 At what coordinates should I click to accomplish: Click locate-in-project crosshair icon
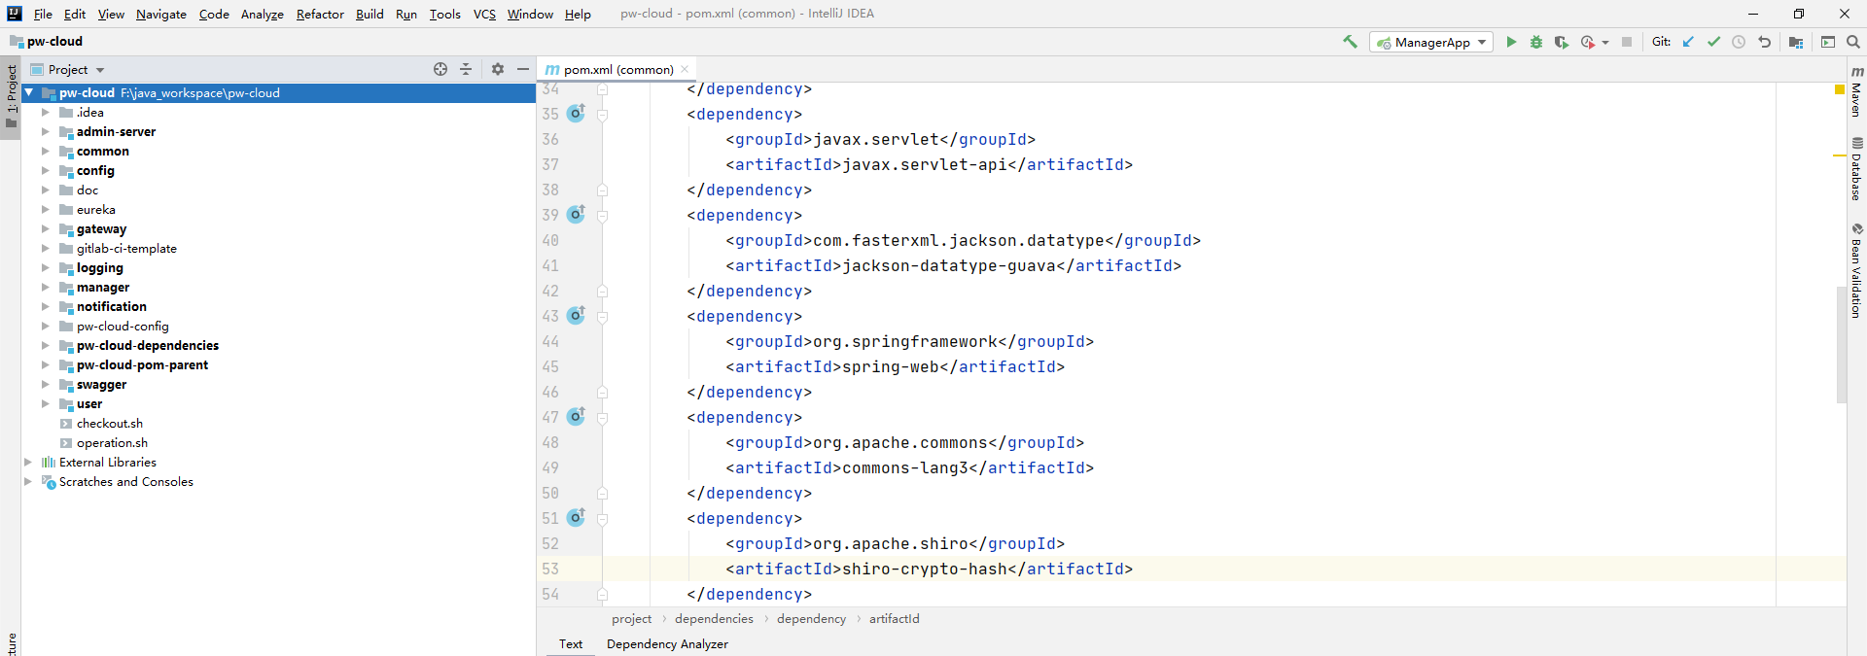[x=440, y=69]
